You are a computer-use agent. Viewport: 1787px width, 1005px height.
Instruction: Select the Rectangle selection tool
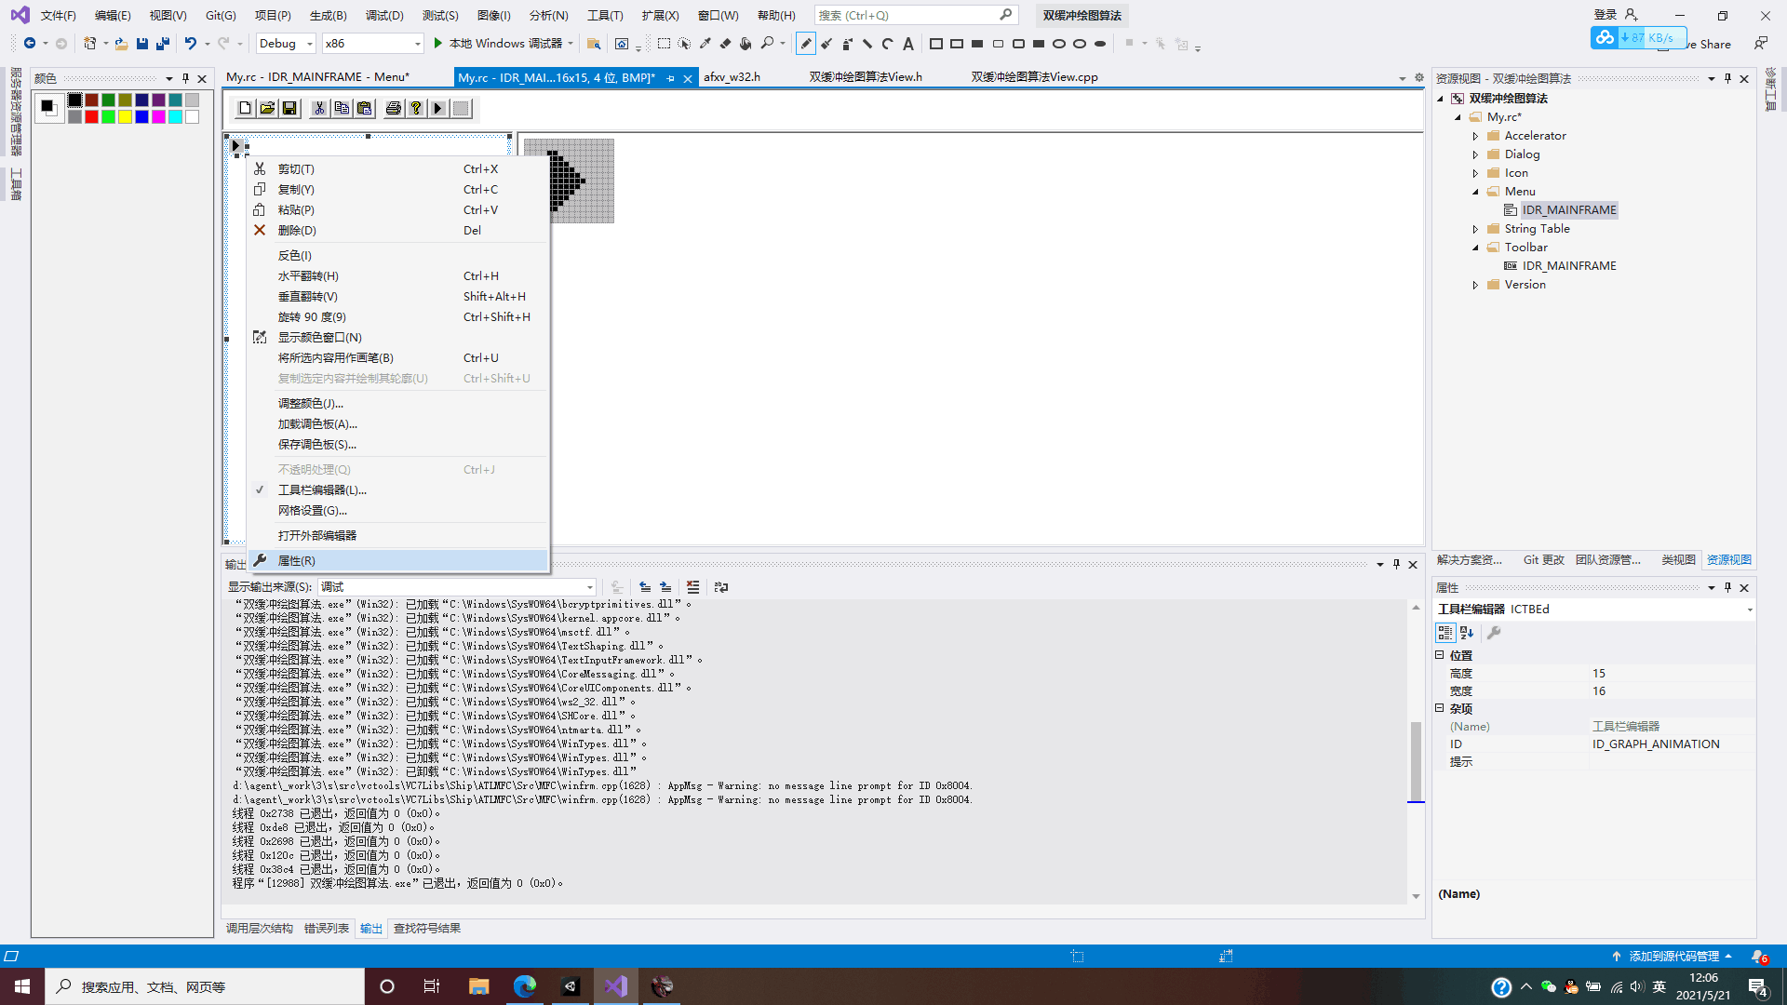[664, 44]
